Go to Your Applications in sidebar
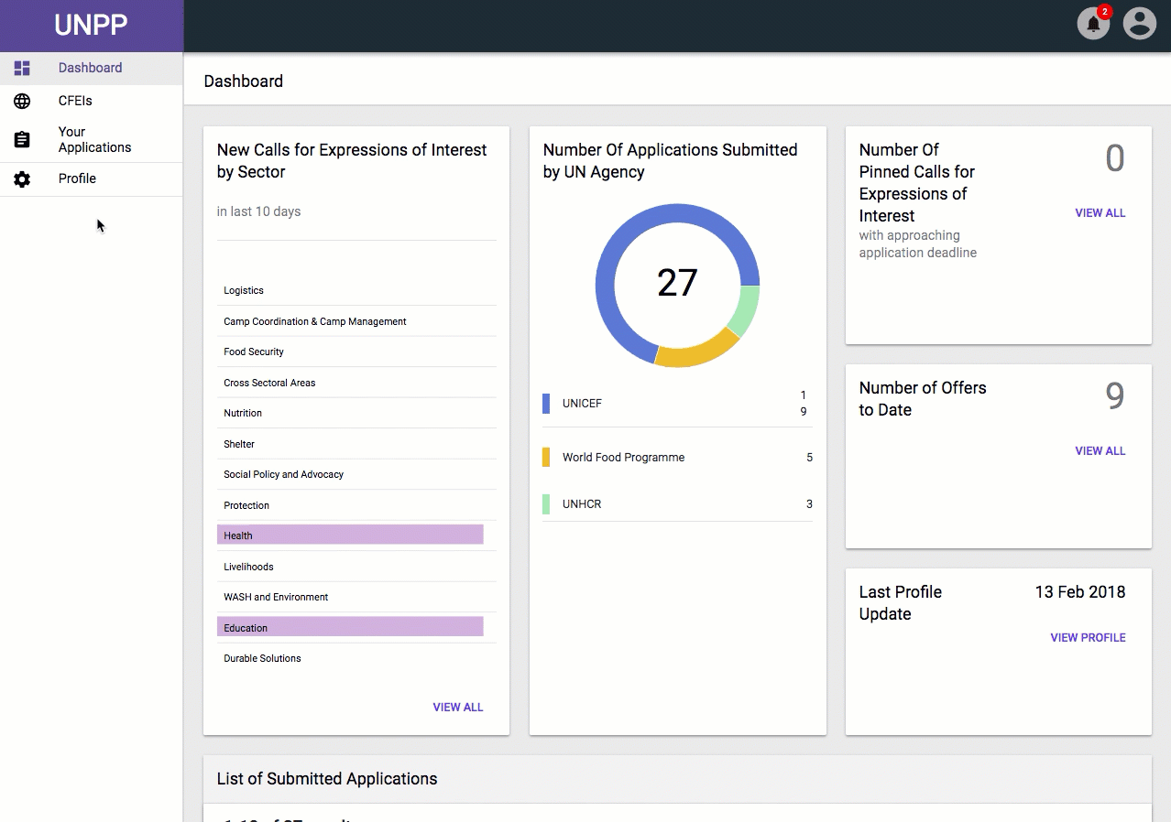This screenshot has height=822, width=1171. (94, 139)
